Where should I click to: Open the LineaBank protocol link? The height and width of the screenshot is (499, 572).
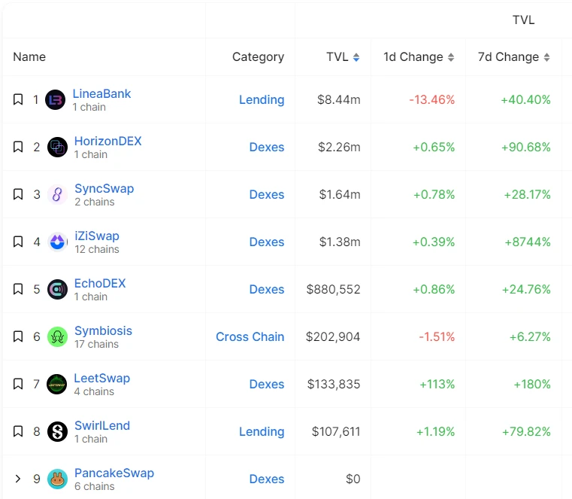101,93
